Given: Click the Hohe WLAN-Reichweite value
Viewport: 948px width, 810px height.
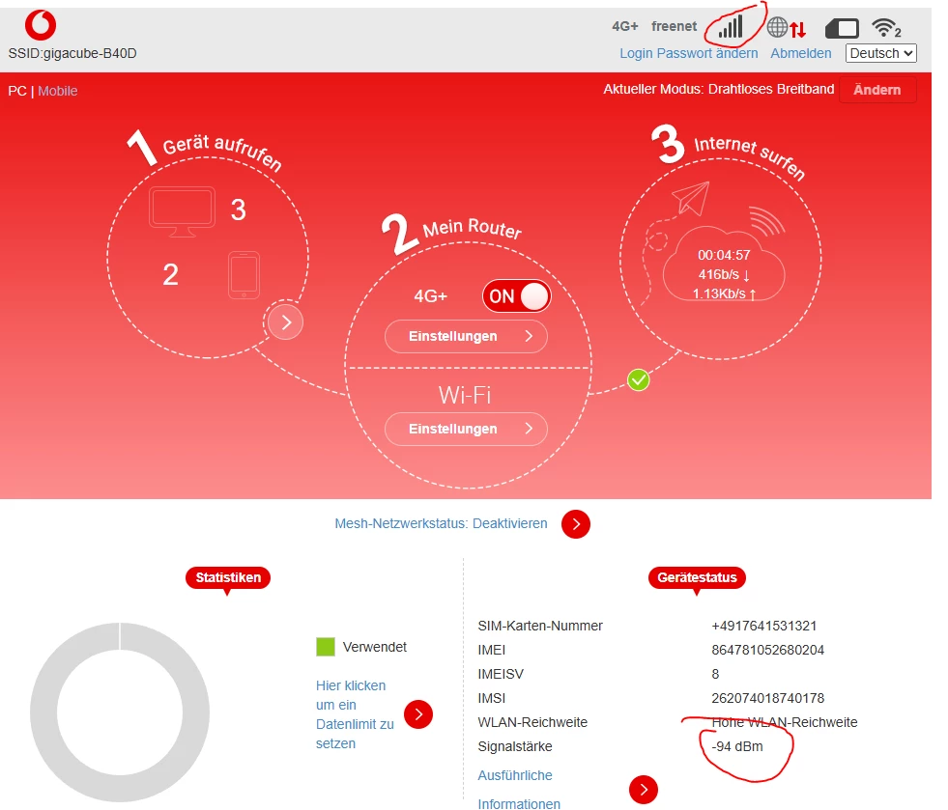Looking at the screenshot, I should click(x=785, y=722).
